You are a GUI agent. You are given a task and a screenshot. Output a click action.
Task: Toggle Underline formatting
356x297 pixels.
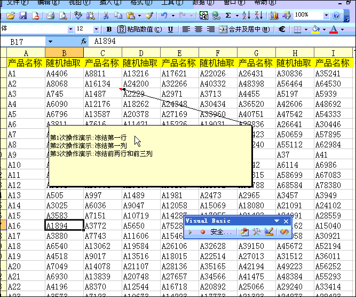click(170, 29)
